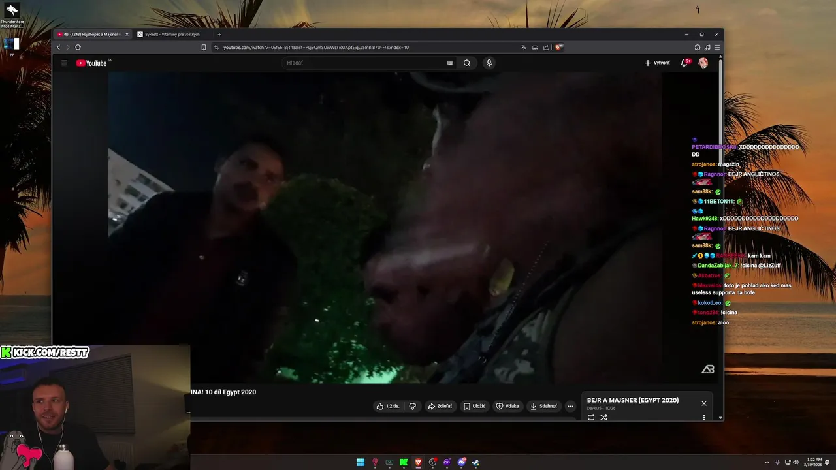Viewport: 836px width, 470px height.
Task: Open more actions ellipsis under the video
Action: coord(570,406)
